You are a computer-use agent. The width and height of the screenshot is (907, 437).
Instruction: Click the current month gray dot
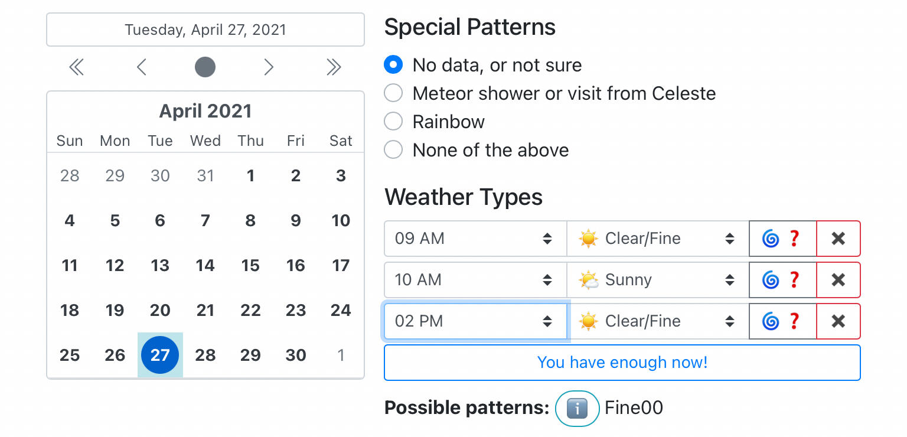pyautogui.click(x=205, y=67)
